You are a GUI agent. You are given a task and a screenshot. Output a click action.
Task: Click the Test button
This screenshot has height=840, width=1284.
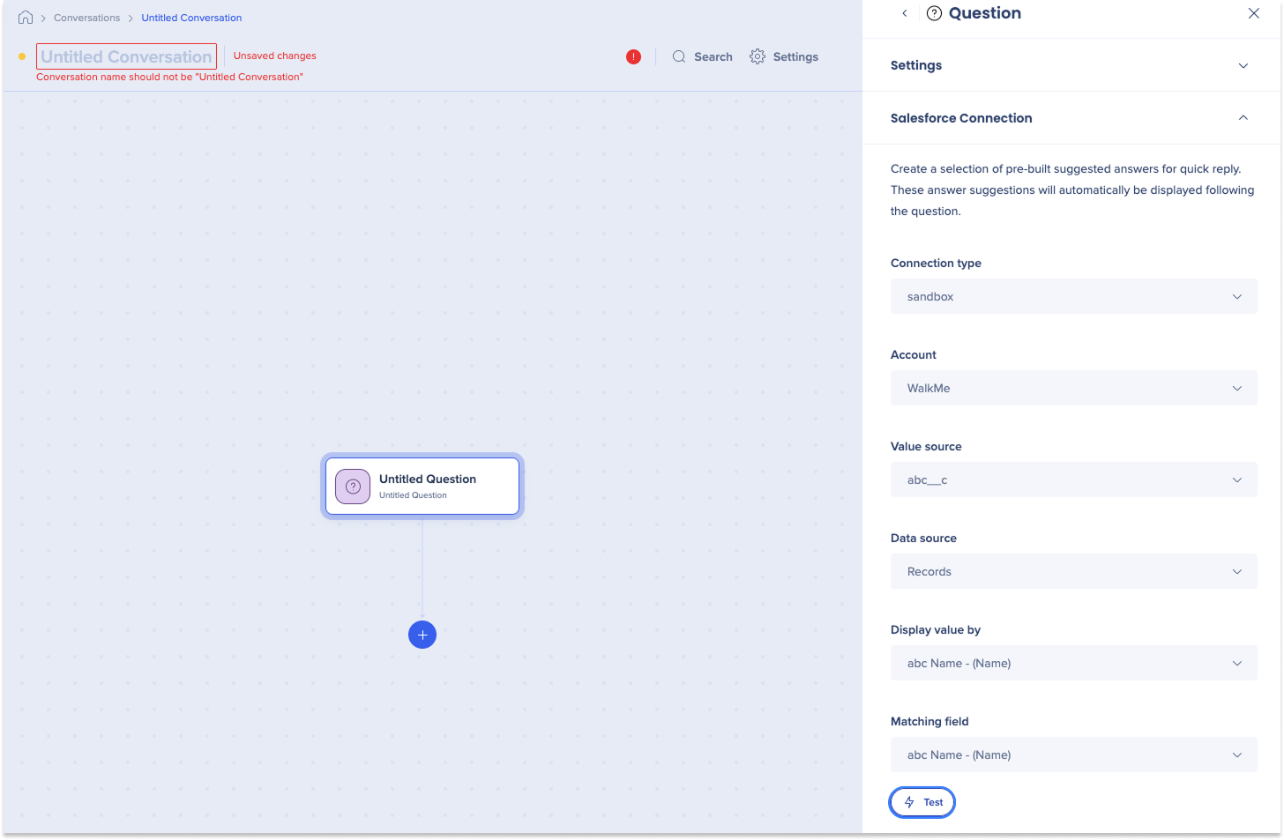(922, 802)
